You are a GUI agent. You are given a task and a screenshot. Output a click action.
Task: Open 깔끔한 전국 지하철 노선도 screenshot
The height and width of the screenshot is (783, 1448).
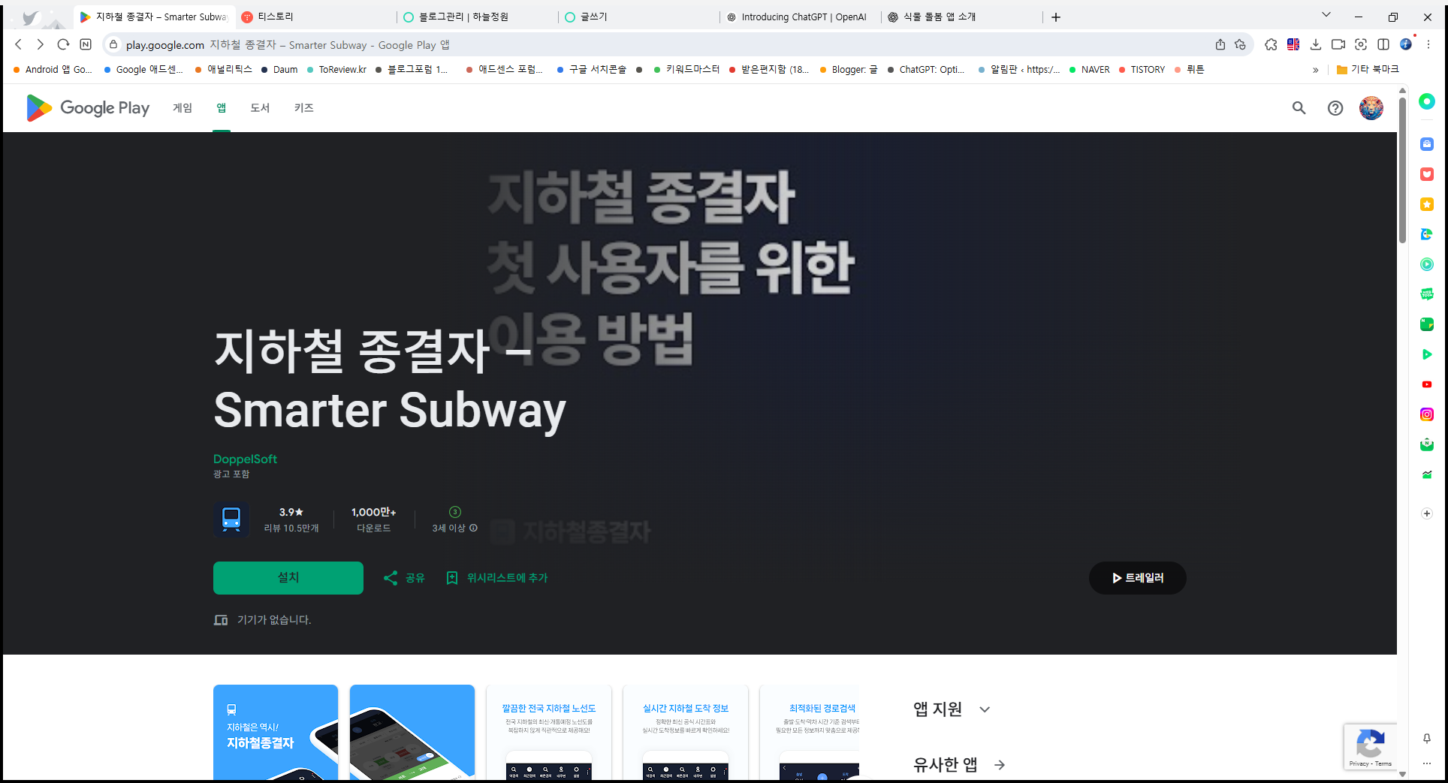[549, 733]
